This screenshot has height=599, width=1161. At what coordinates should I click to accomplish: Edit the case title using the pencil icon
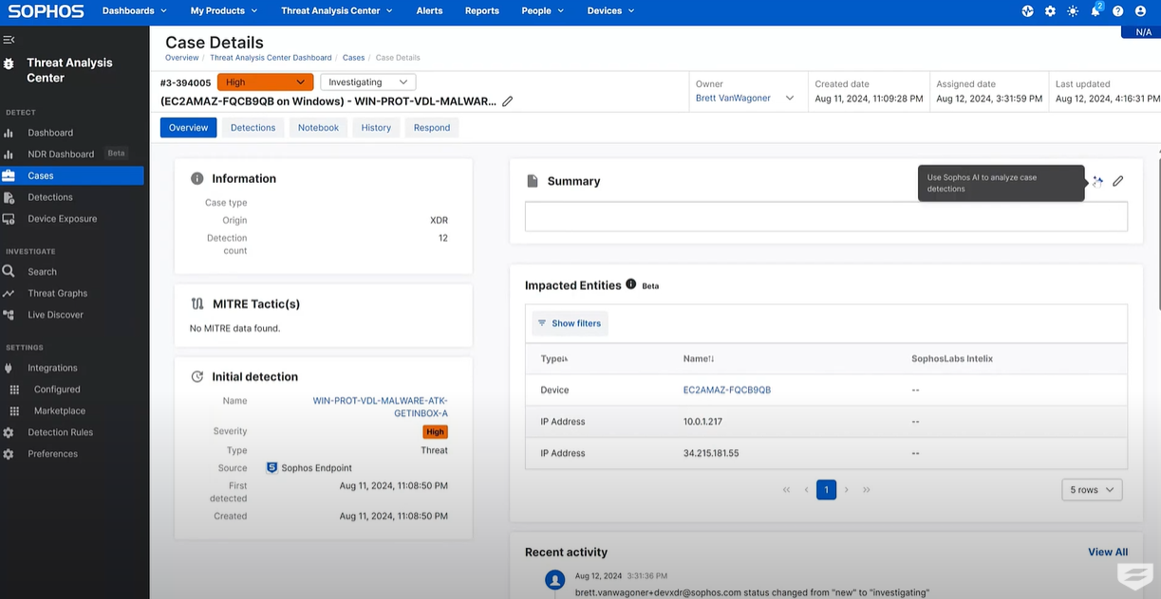[x=508, y=100]
